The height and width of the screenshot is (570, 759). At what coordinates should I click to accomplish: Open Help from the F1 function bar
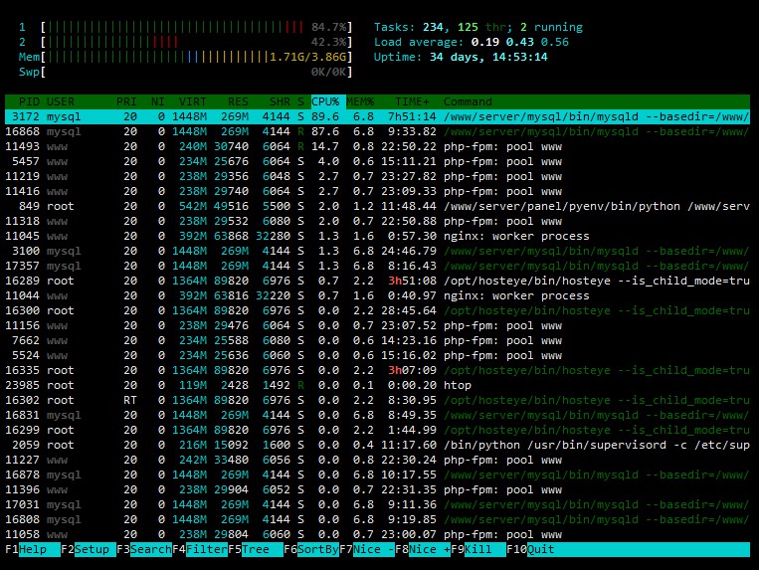(33, 550)
